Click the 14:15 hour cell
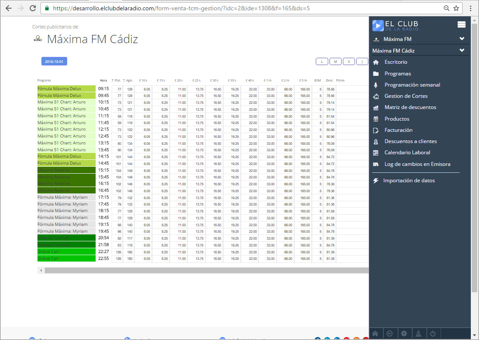 [103, 156]
